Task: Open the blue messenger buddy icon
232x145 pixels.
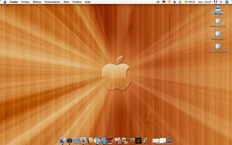Action: (x=104, y=141)
